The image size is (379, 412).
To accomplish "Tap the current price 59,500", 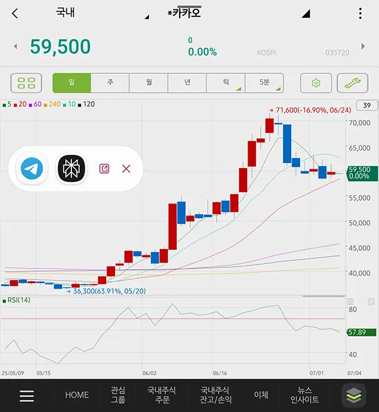I will (x=61, y=47).
